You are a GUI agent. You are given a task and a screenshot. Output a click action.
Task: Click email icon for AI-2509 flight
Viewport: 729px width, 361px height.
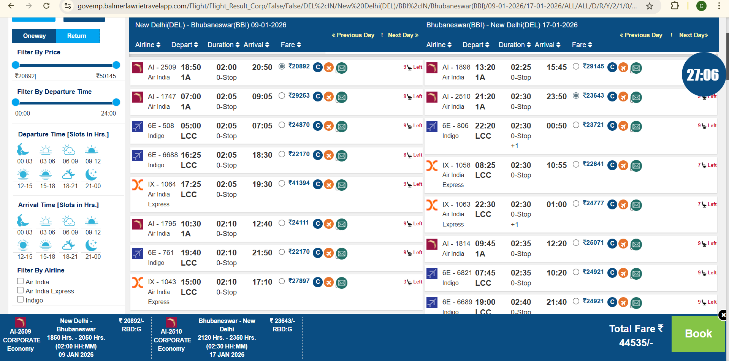(x=342, y=68)
